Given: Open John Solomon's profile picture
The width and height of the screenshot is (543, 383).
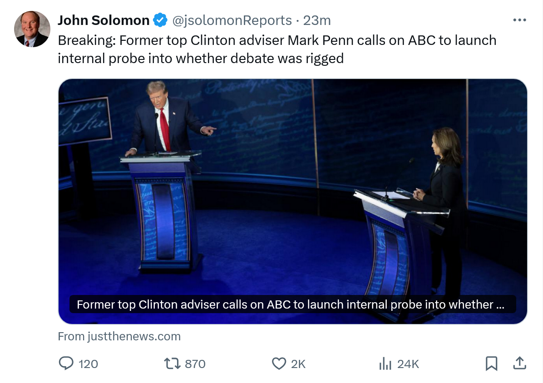Looking at the screenshot, I should pyautogui.click(x=32, y=29).
